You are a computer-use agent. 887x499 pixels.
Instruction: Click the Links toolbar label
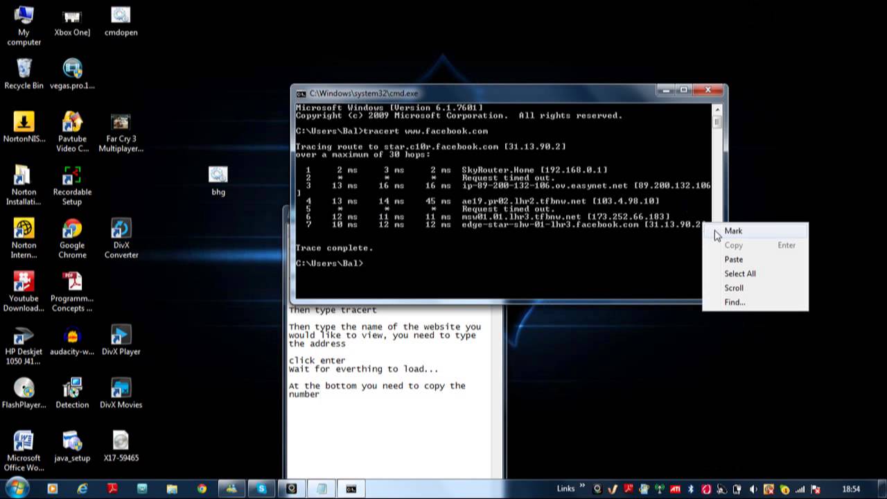pyautogui.click(x=565, y=489)
